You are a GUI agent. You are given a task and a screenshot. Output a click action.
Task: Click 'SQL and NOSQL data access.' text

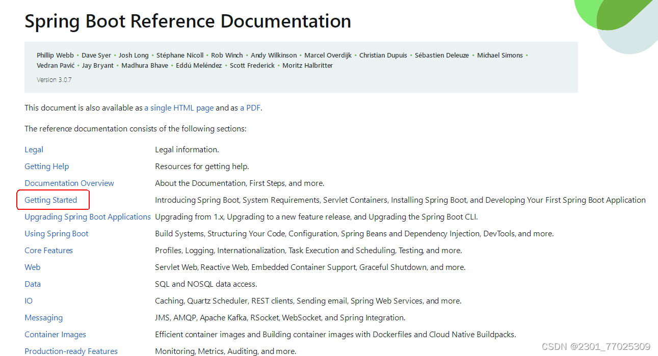[206, 284]
